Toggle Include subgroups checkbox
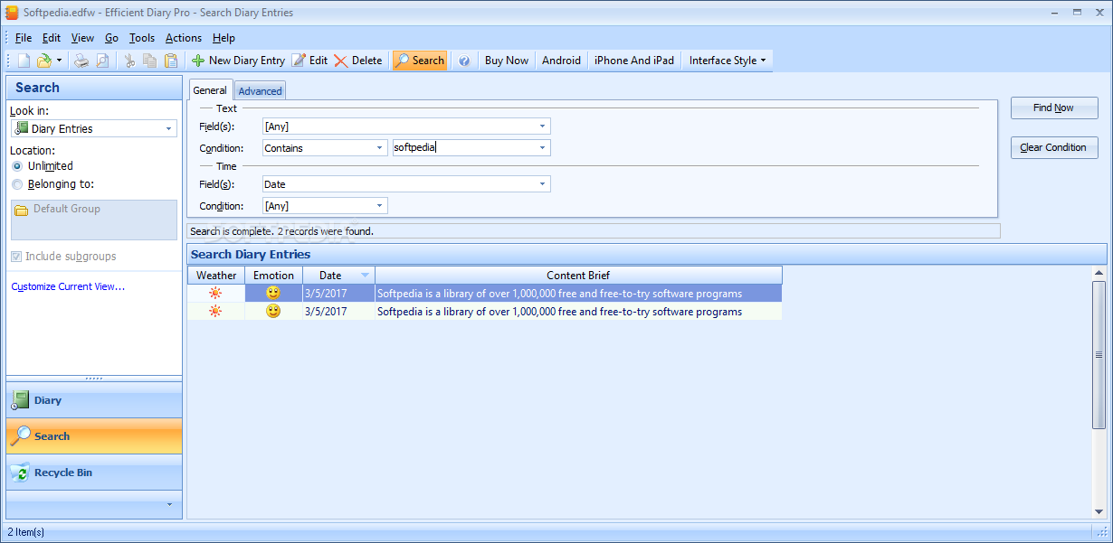 (16, 257)
